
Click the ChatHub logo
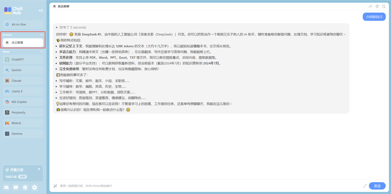tap(13, 11)
